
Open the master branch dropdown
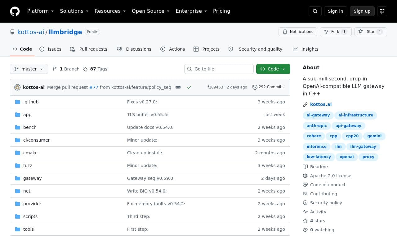(29, 69)
